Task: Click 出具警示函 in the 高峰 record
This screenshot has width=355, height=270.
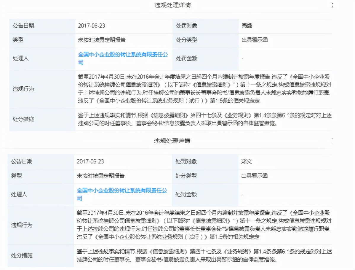Action: pos(255,40)
